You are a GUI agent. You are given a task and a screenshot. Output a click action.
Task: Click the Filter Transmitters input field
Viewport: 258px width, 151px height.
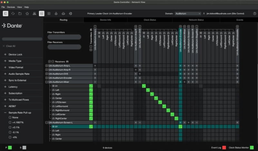point(64,37)
